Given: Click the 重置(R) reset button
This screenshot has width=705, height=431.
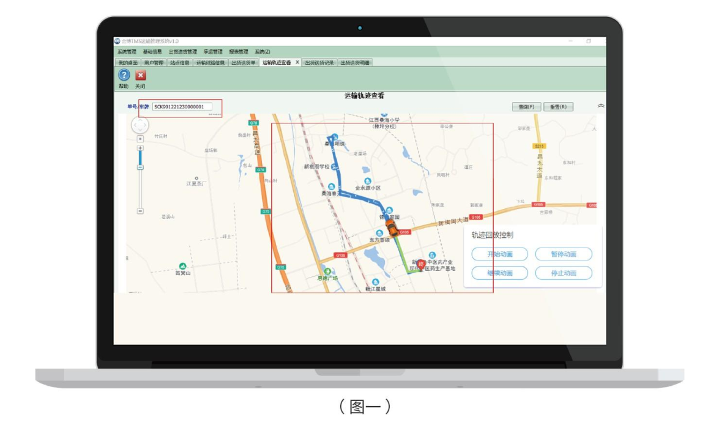Looking at the screenshot, I should [x=558, y=106].
